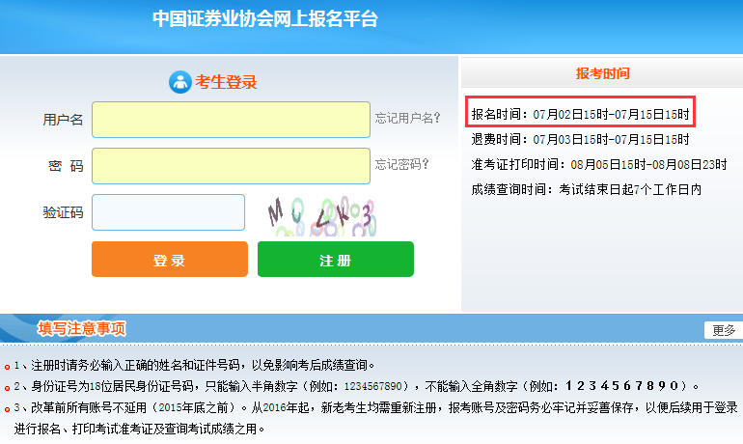
Task: Click the captcha image to refresh
Action: 321,216
